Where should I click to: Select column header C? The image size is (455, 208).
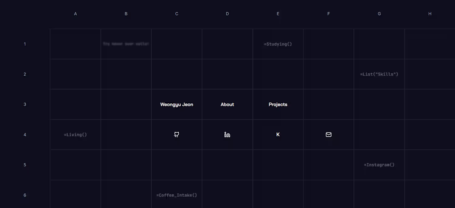pos(177,14)
